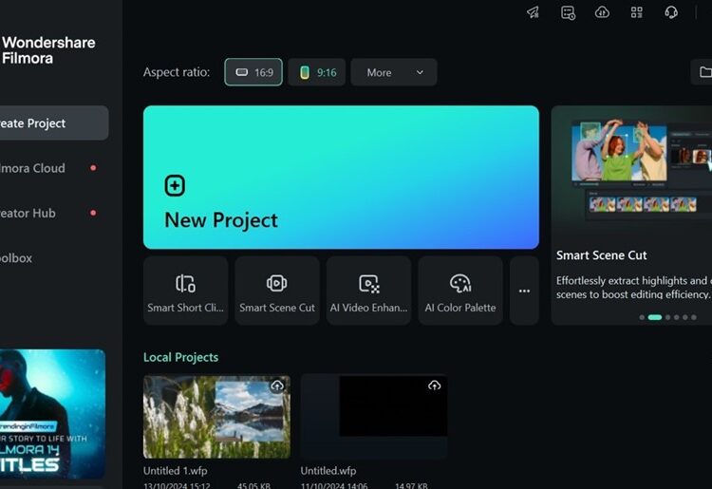The width and height of the screenshot is (712, 489).
Task: Open the Smart Scene Cut feature card
Action: pos(631,216)
